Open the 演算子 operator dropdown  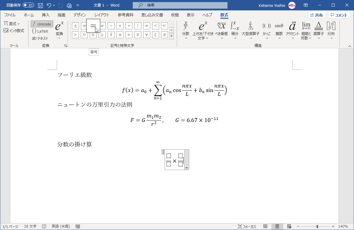(x=319, y=31)
